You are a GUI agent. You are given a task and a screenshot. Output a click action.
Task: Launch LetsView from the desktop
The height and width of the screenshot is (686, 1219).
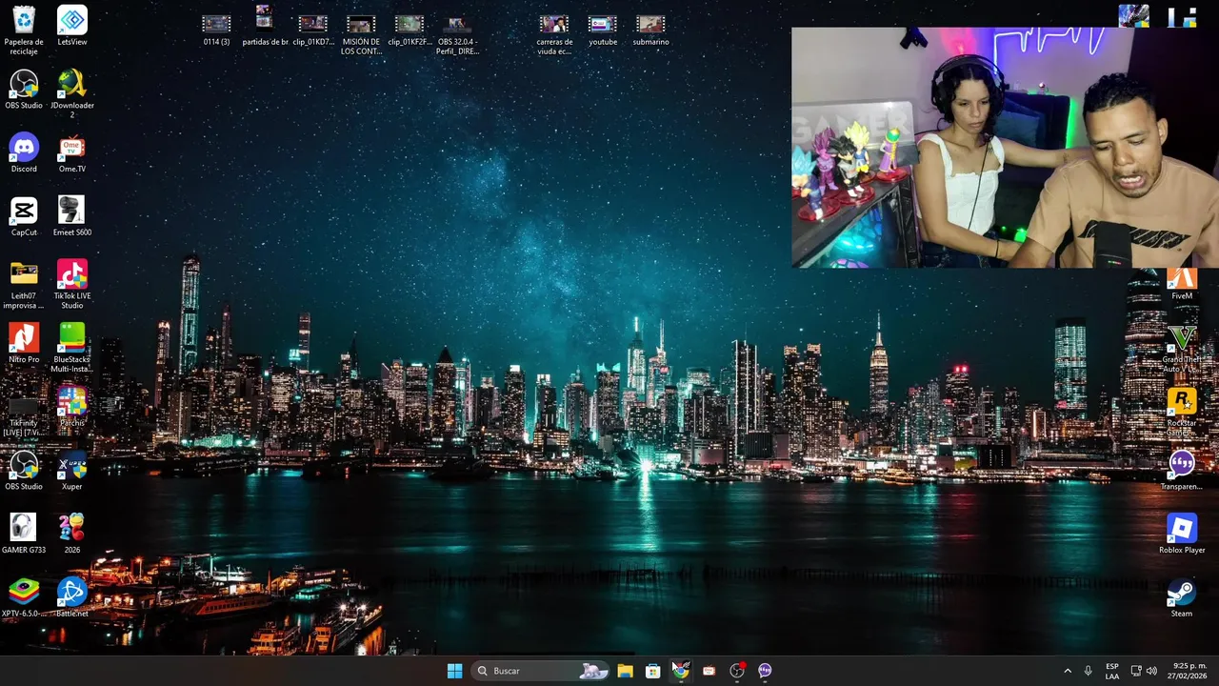tap(72, 26)
